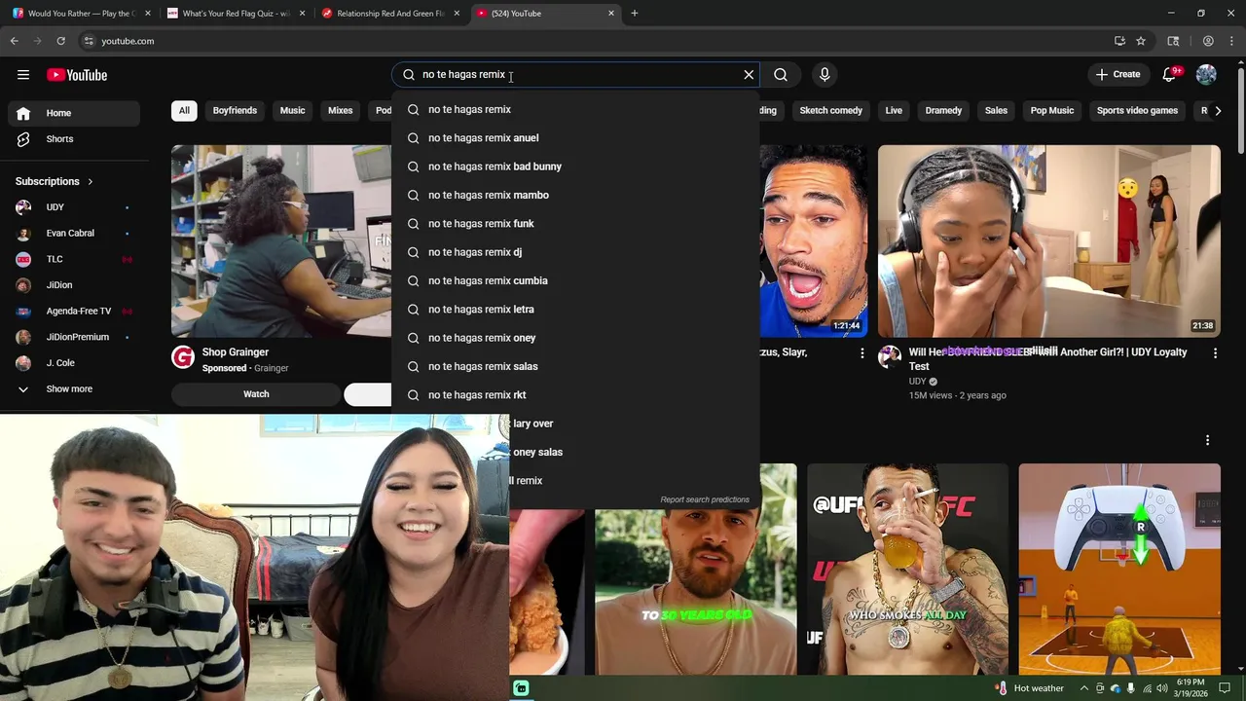Open the account avatar menu
1246x701 pixels.
1206,75
